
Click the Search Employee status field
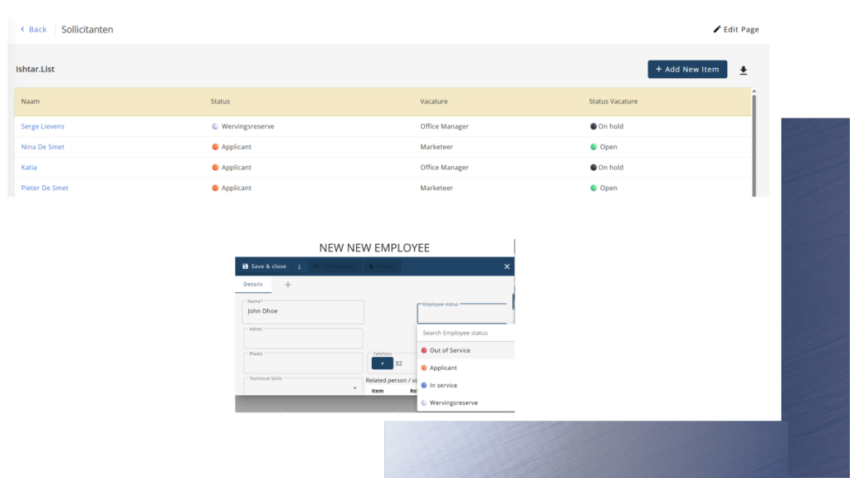[465, 333]
